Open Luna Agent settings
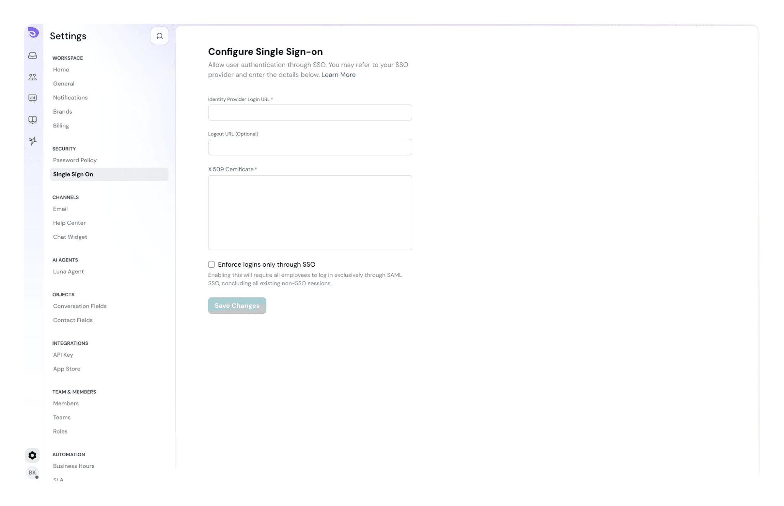This screenshot has width=784, height=506. 69,272
